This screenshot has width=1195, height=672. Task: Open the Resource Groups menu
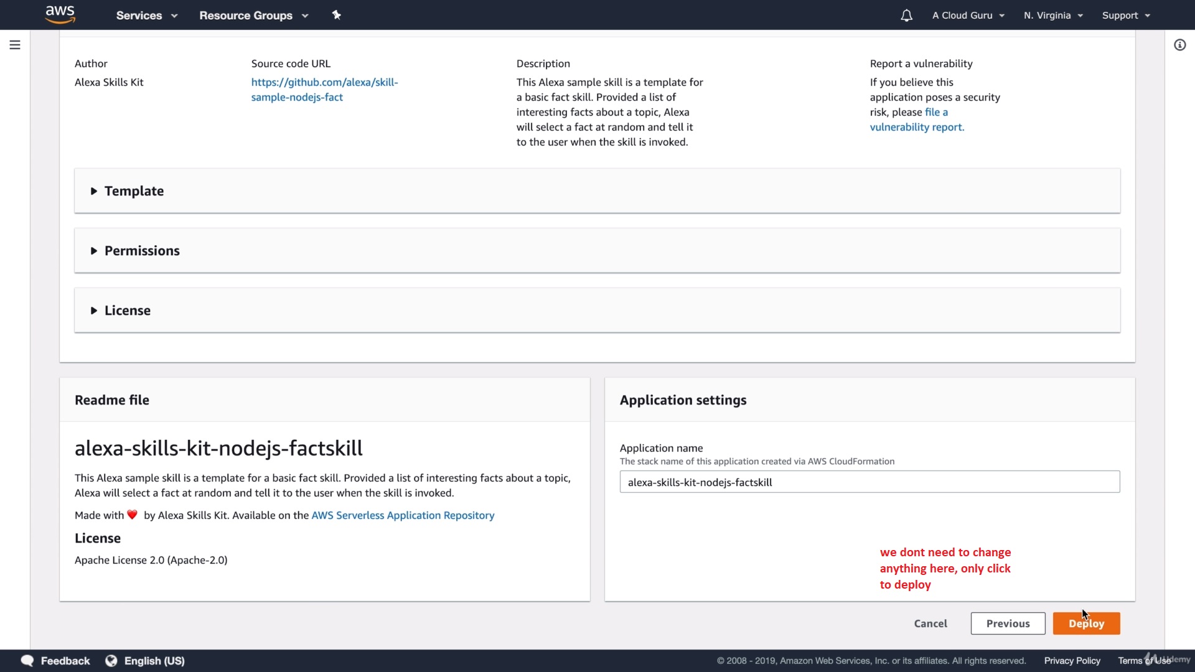click(253, 16)
